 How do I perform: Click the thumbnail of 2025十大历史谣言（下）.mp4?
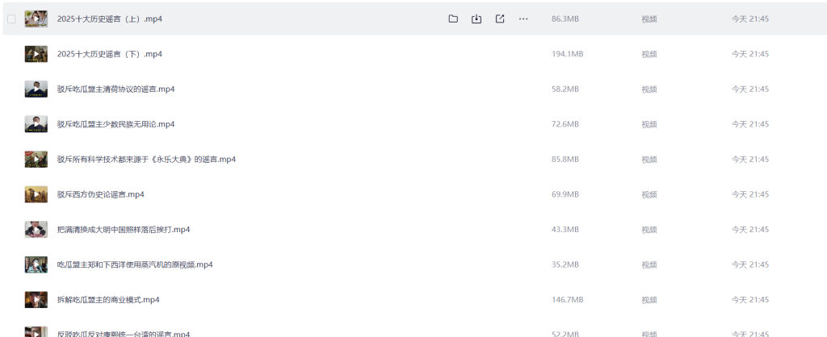pyautogui.click(x=36, y=54)
